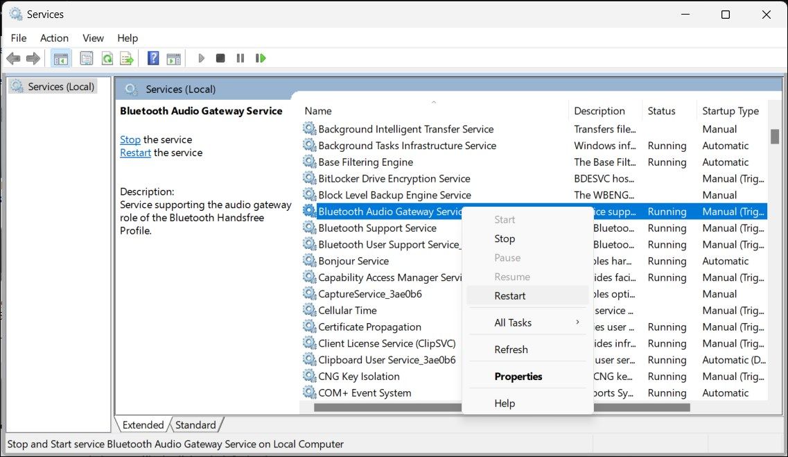Export the service list using the Export icon
Image resolution: width=788 pixels, height=457 pixels.
pyautogui.click(x=126, y=58)
